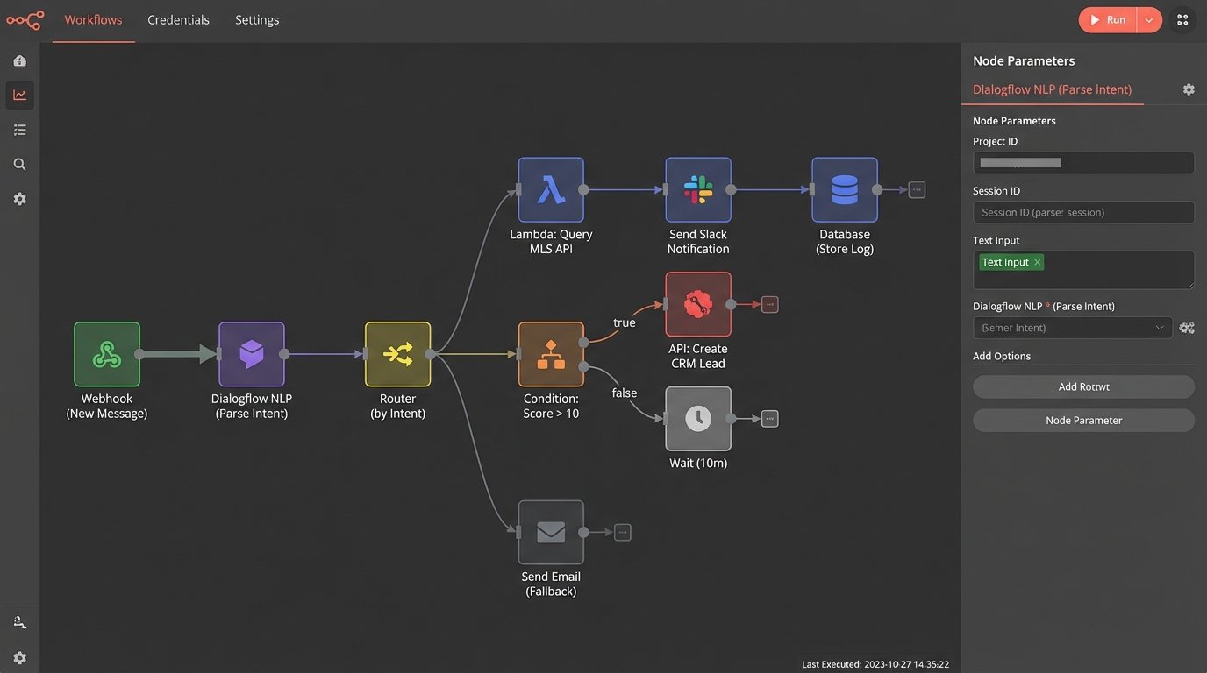Select the Webhook (New Message) node icon
The image size is (1207, 673).
click(106, 354)
